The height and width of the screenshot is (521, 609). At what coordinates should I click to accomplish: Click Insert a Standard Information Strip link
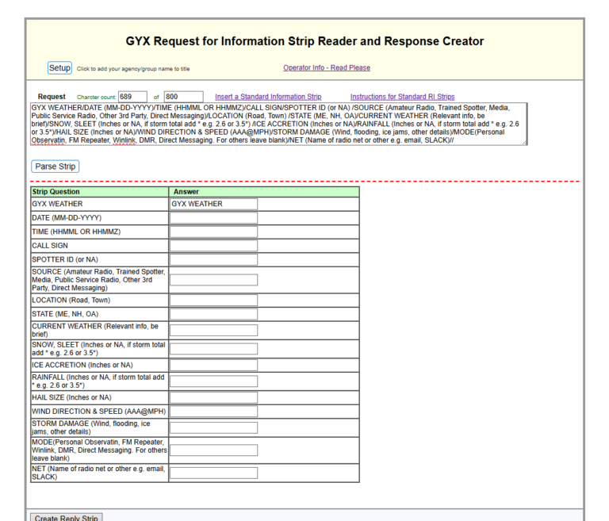click(268, 97)
